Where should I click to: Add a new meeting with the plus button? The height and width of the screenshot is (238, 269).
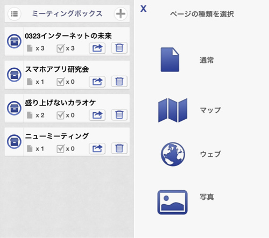[121, 14]
